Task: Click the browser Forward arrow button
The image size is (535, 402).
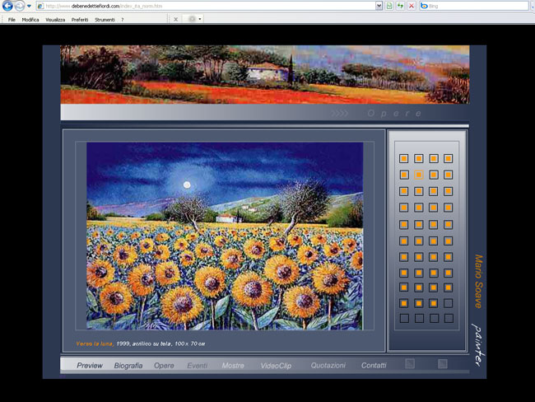Action: point(20,6)
